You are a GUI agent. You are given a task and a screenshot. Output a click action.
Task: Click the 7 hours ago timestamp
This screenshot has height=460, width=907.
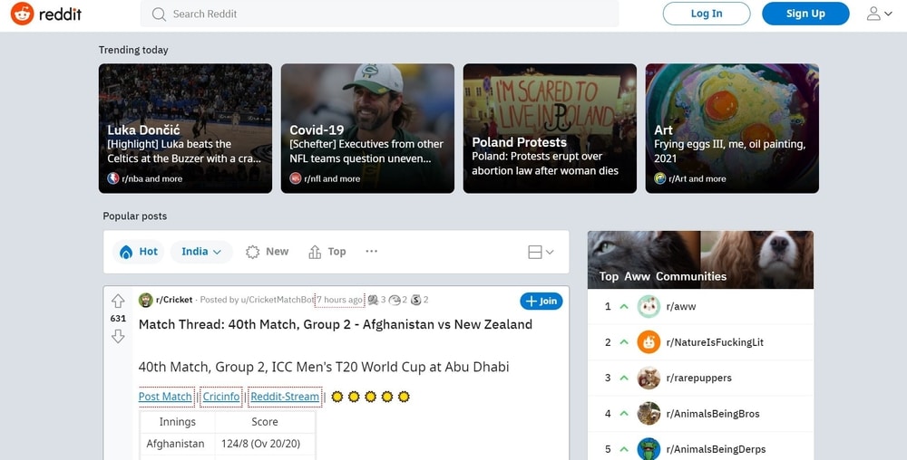coord(339,300)
